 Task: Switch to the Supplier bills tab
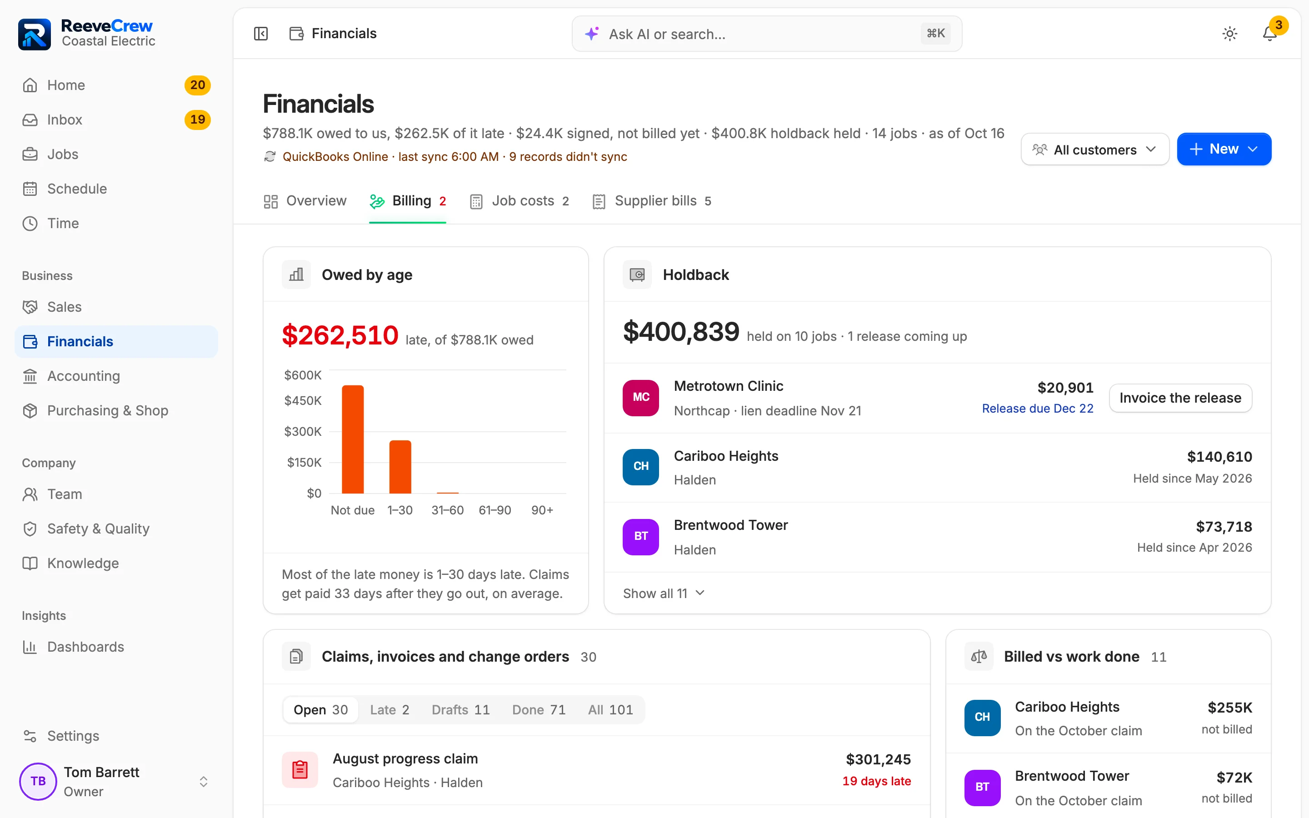[x=652, y=201]
